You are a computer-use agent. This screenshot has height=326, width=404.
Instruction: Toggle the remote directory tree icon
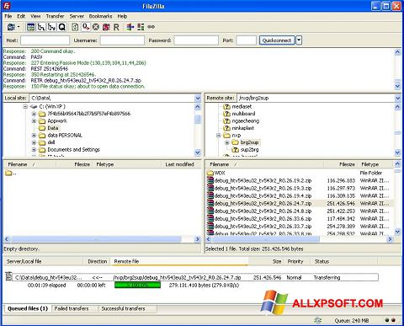coord(51,27)
